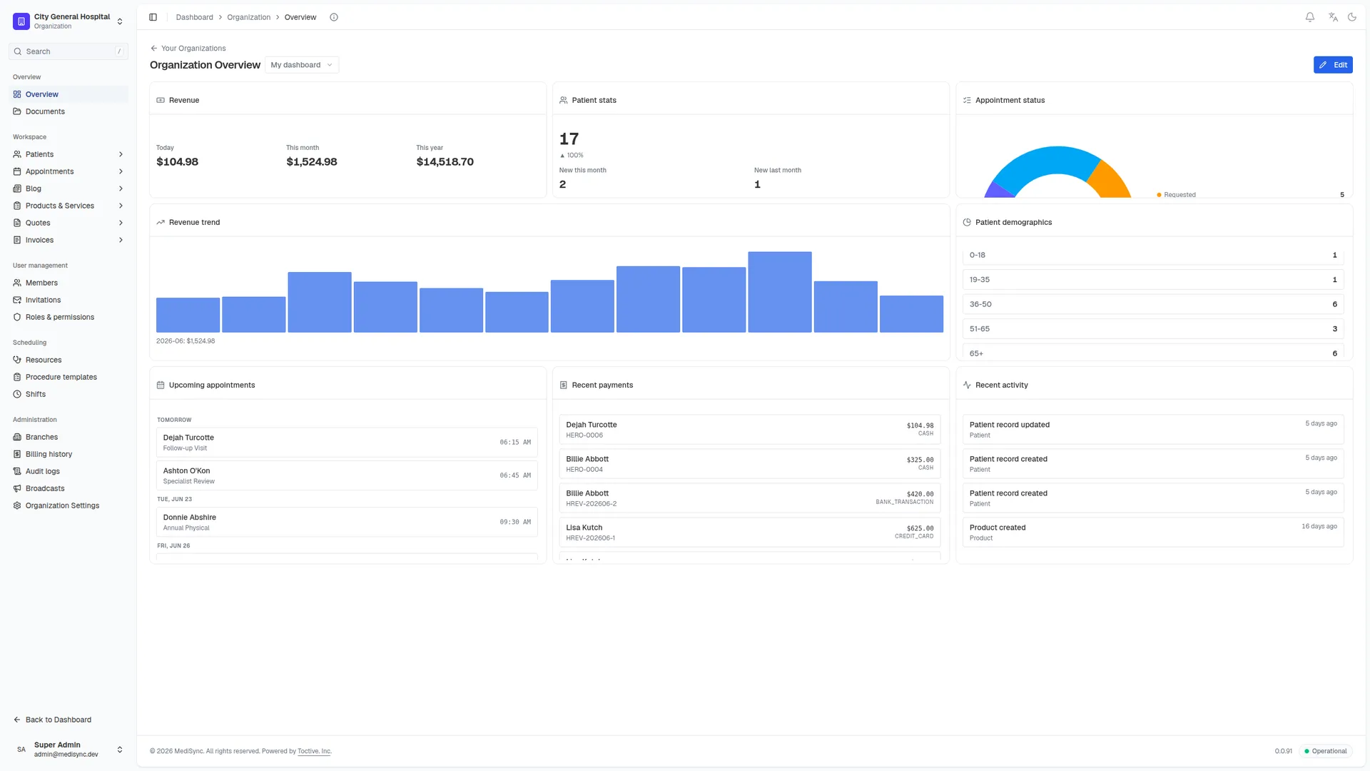
Task: Click the Dashboard breadcrumb link
Action: tap(194, 17)
